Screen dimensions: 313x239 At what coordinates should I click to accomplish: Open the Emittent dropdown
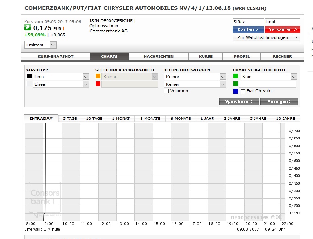[40, 45]
